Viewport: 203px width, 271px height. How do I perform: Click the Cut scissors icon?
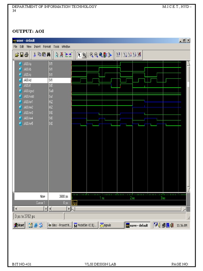(35, 55)
